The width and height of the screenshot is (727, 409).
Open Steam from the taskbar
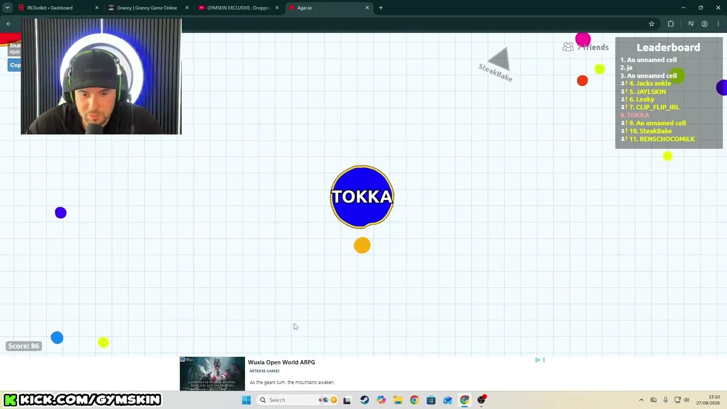coord(364,400)
